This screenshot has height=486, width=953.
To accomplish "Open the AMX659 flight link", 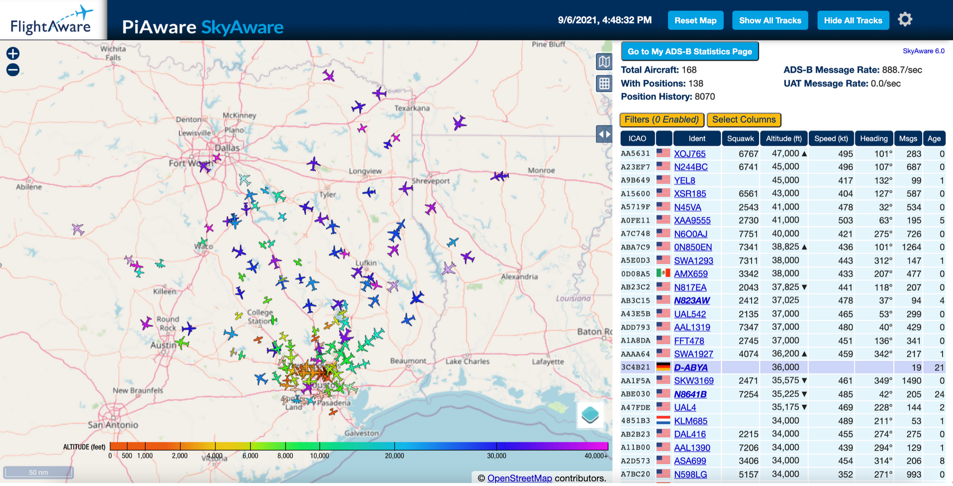I will tap(690, 274).
